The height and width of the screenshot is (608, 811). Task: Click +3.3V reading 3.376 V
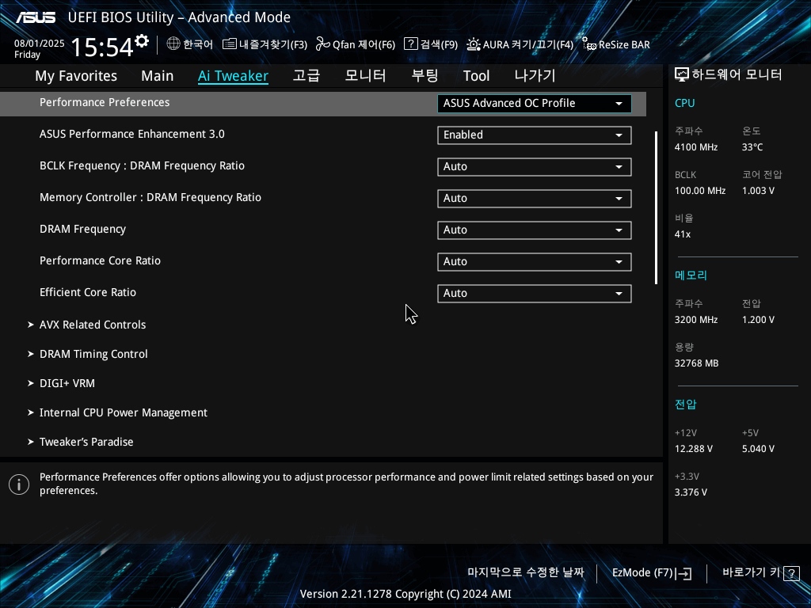click(691, 492)
